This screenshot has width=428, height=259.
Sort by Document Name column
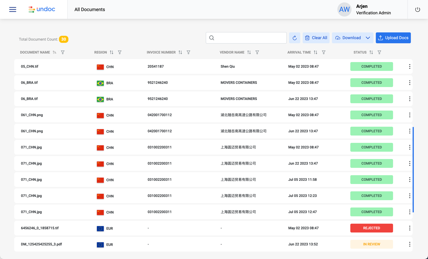click(x=54, y=52)
